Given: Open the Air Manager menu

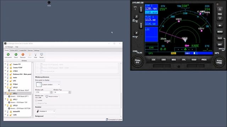Looking at the screenshot, I should click(x=9, y=47).
